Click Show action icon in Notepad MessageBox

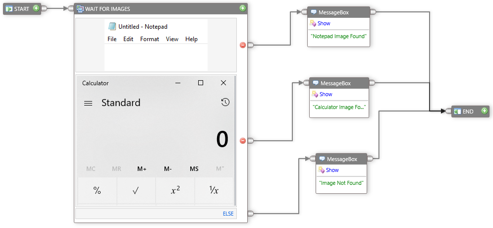(x=313, y=23)
